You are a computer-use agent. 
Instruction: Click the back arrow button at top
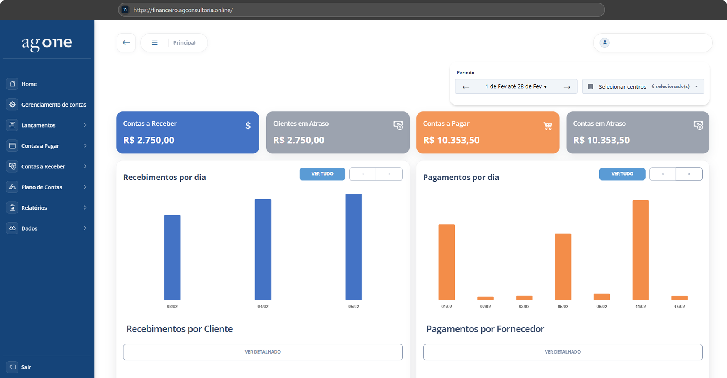pyautogui.click(x=126, y=42)
